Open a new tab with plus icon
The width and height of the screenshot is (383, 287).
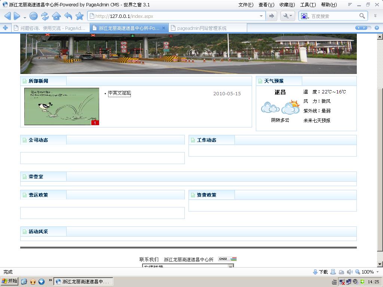point(5,28)
